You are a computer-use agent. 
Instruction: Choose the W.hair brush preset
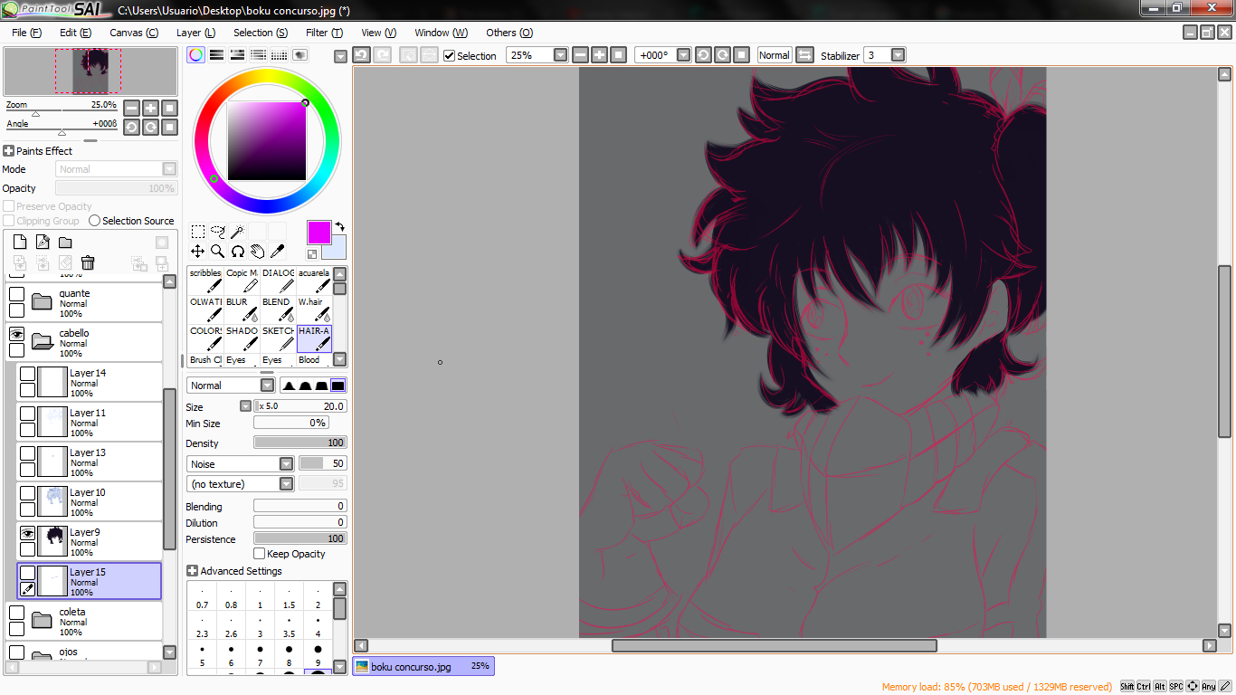(314, 309)
